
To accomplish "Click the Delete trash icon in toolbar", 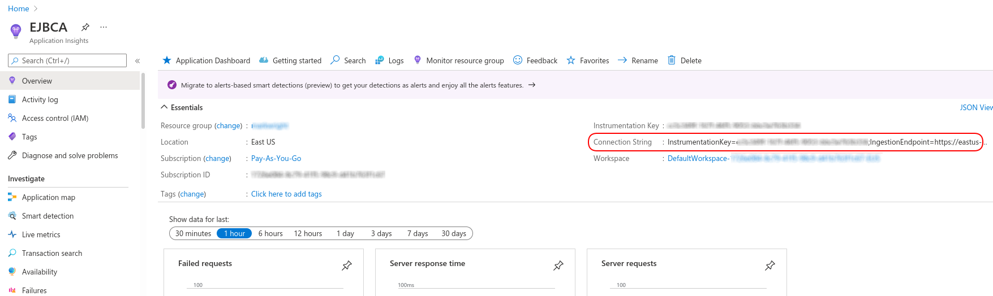I will pyautogui.click(x=672, y=60).
